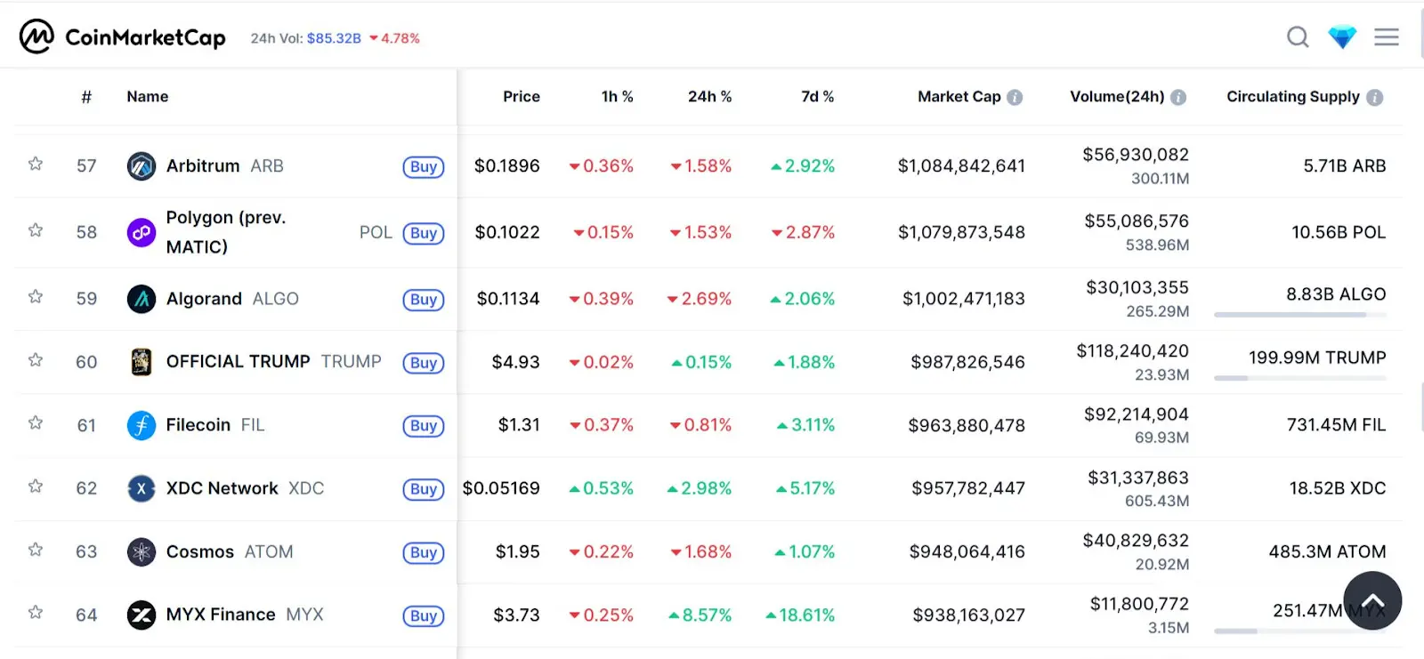Screen dimensions: 1424x659
Task: Open the hamburger navigation menu
Action: coord(1386,36)
